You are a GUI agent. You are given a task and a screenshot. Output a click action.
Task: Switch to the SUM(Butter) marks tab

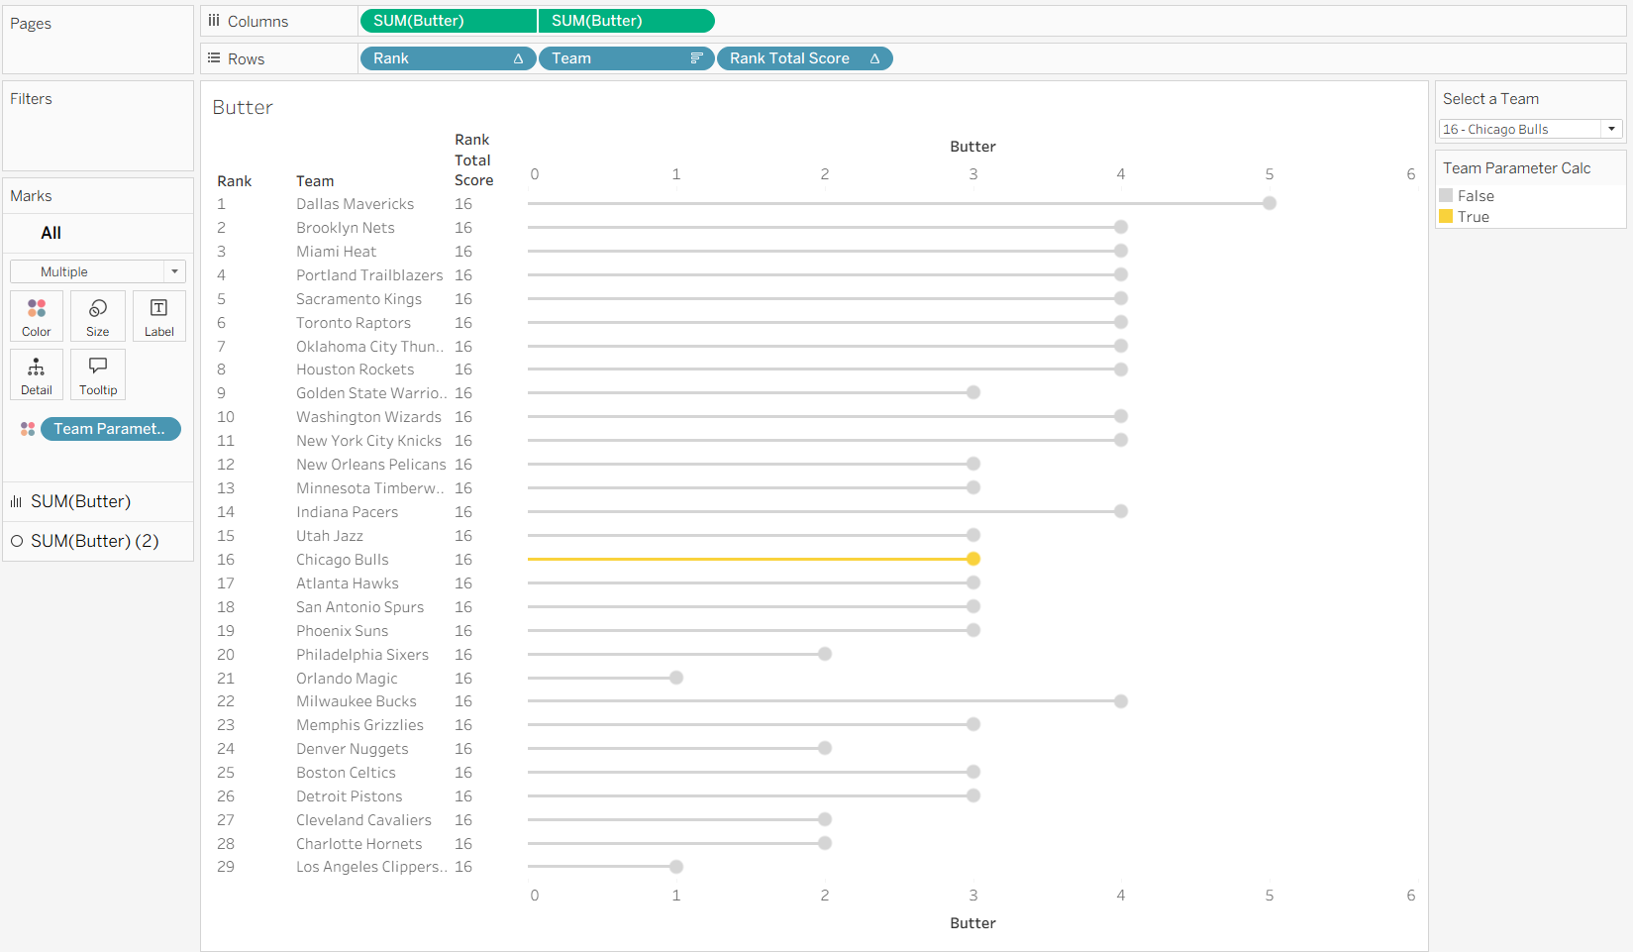click(x=80, y=501)
